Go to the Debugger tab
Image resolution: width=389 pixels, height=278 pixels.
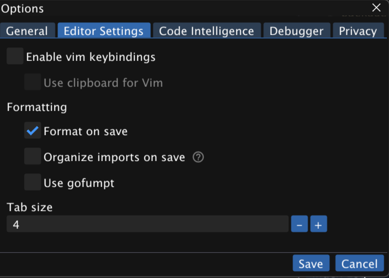coord(296,31)
